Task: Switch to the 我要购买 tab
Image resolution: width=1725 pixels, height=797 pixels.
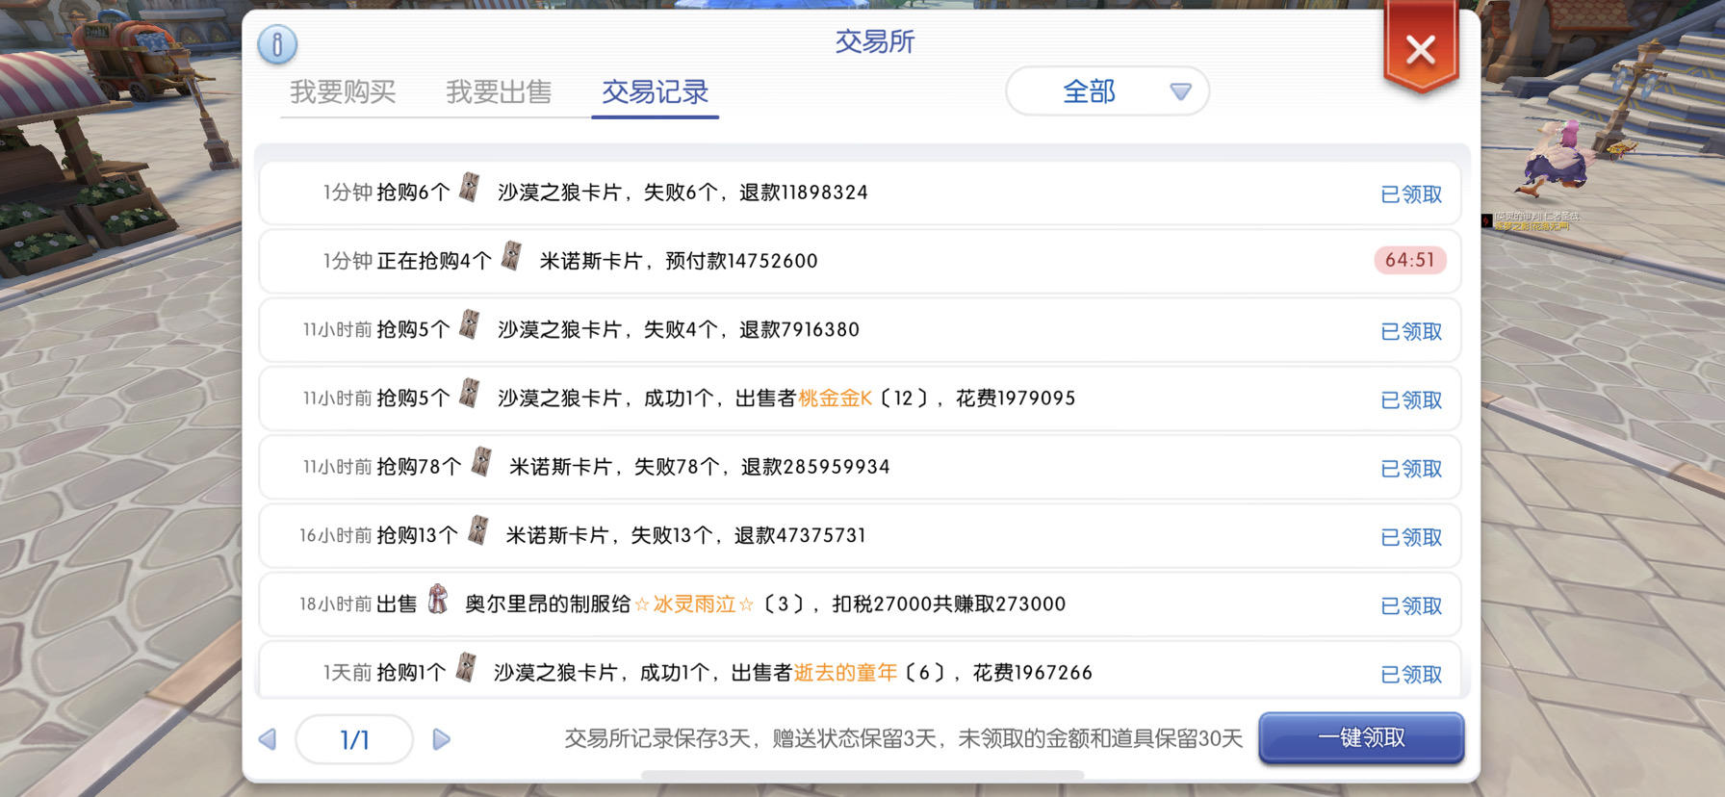Action: coord(343,91)
